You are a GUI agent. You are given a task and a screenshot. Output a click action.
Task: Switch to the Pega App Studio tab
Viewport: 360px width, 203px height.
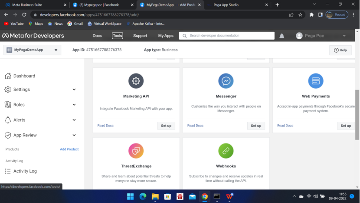pyautogui.click(x=238, y=5)
